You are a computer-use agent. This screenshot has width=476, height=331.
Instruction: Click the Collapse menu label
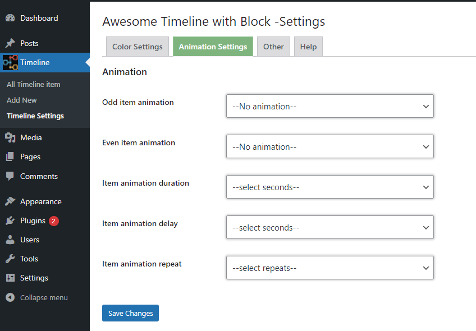44,298
